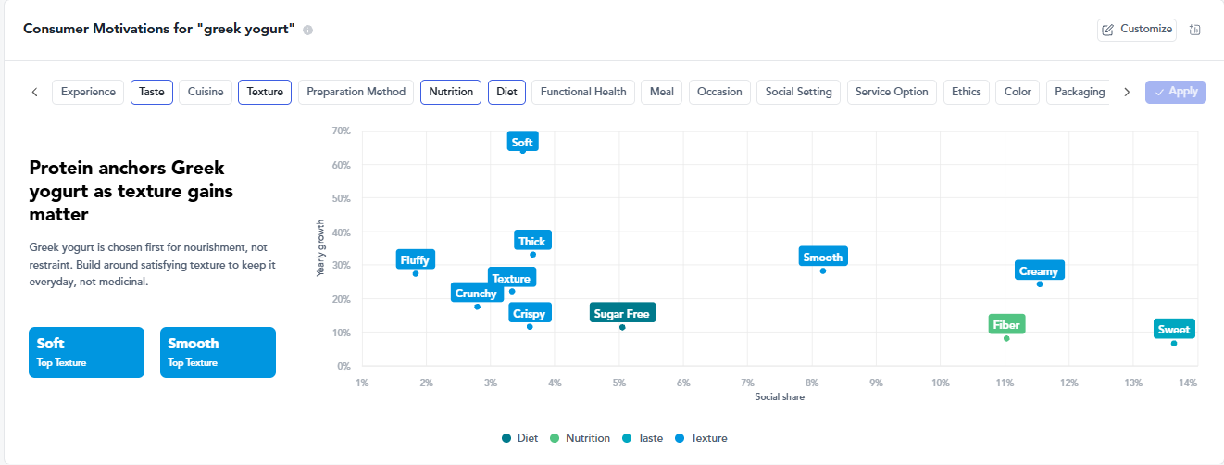Click the Thick data point label

(x=532, y=241)
